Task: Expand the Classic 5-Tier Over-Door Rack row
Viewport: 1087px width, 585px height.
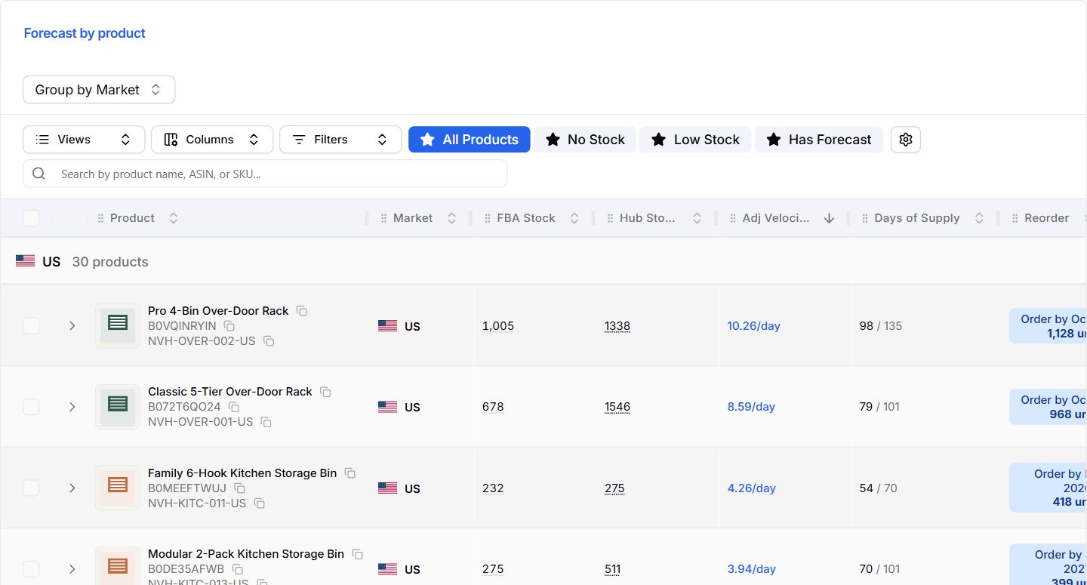Action: click(x=72, y=407)
